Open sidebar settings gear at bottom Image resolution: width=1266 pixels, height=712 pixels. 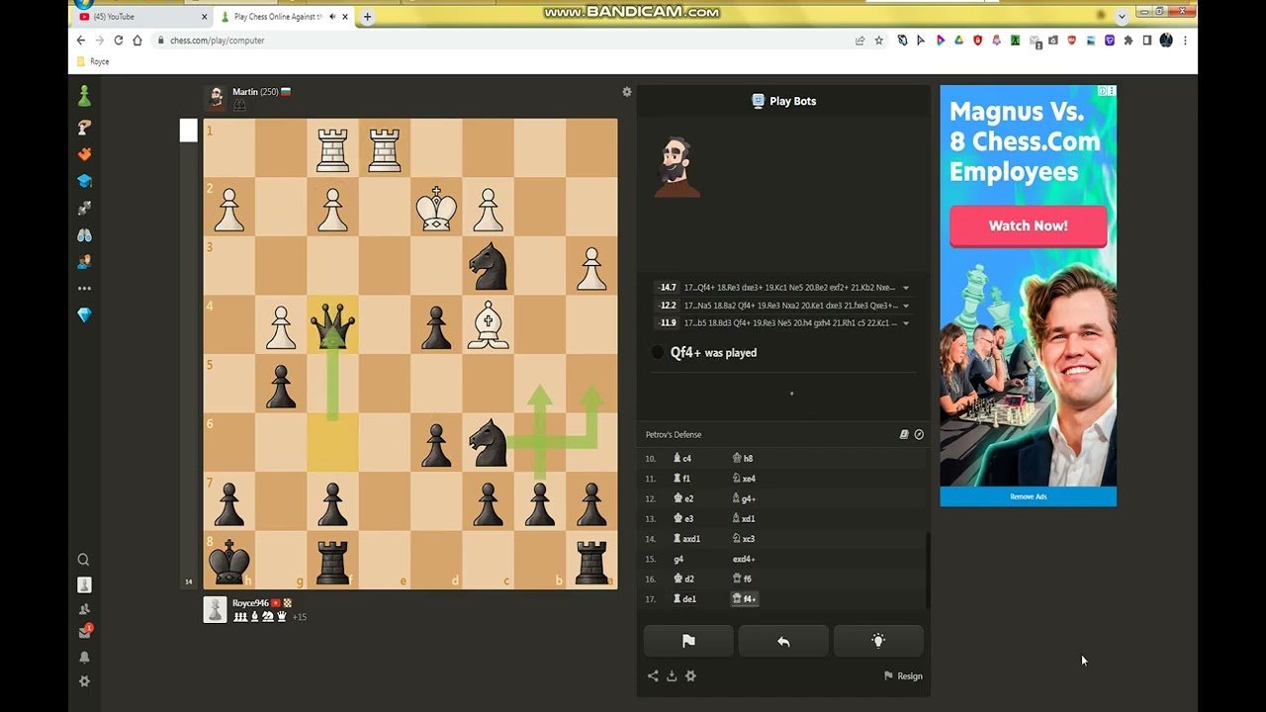84,681
